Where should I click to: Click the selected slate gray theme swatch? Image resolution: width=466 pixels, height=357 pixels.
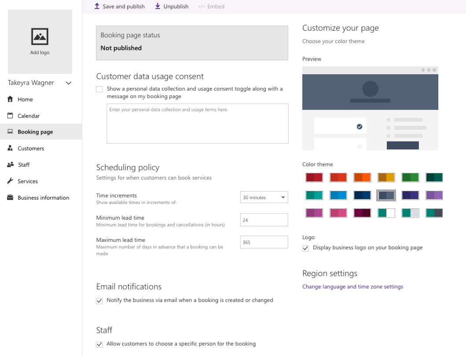[386, 195]
